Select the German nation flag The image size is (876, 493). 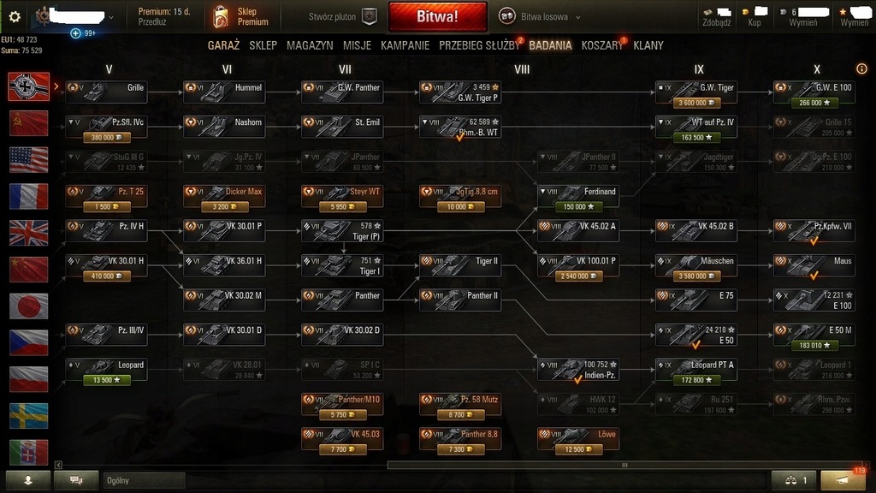[x=28, y=86]
